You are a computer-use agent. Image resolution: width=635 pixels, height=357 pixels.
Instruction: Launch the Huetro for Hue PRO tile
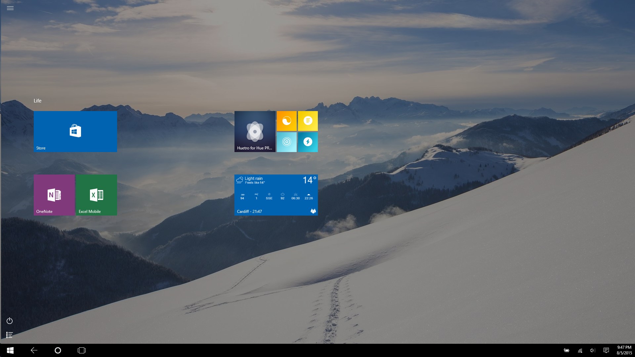pos(254,131)
